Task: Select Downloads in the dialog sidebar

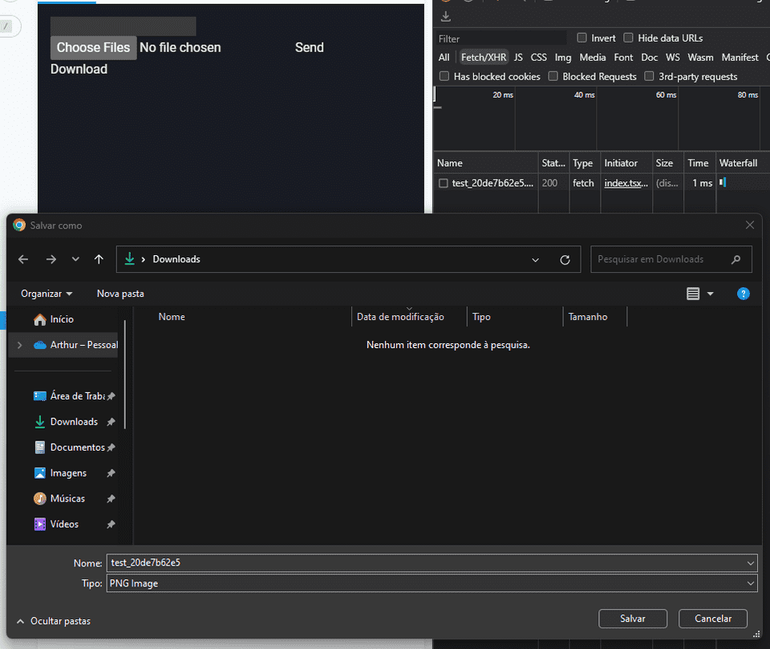Action: tap(75, 421)
